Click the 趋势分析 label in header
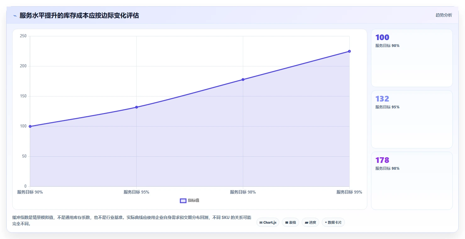Screen dimensions: 465x239 [444, 15]
